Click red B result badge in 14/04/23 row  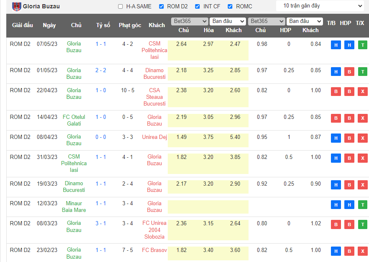[x=336, y=118]
